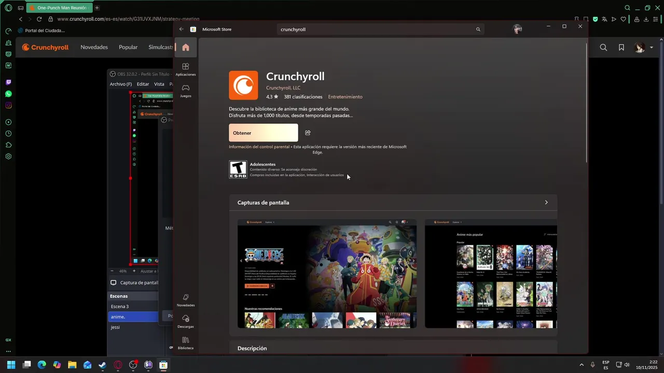Click the Store search magnifier icon
This screenshot has width=664, height=373.
tap(478, 30)
